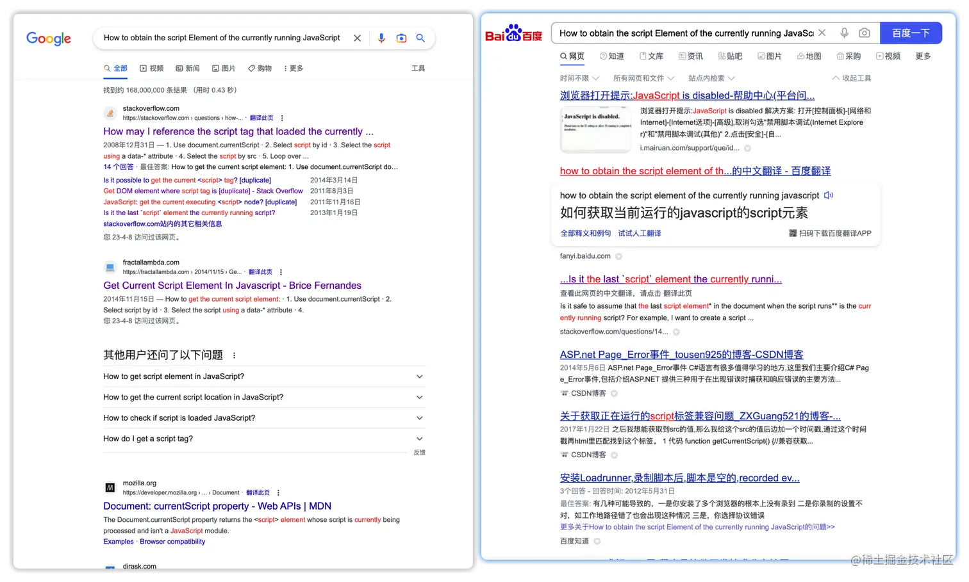969x582 pixels.
Task: Click inside the Baidu search input field
Action: pyautogui.click(x=686, y=33)
